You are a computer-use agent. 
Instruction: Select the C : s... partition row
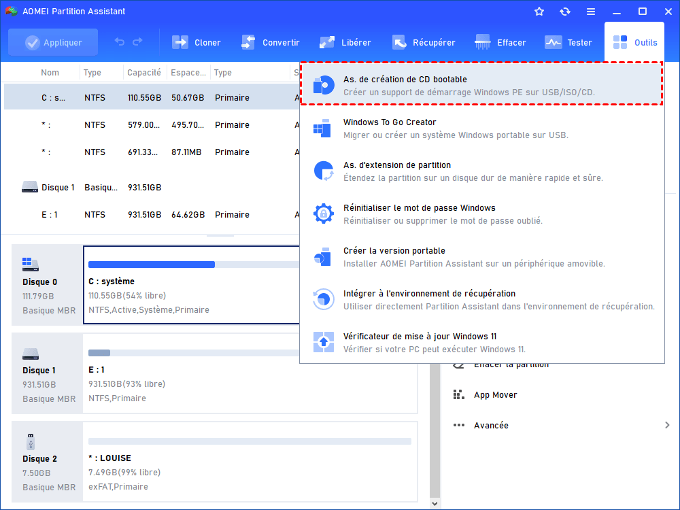point(152,97)
